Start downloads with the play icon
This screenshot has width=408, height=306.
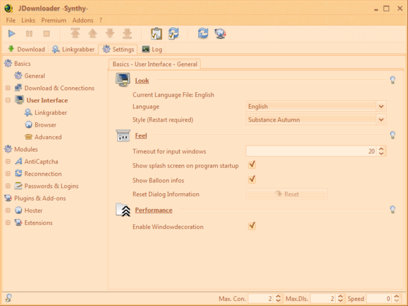pos(12,33)
